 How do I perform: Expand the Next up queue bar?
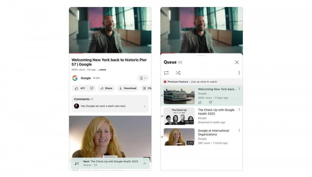(145, 163)
